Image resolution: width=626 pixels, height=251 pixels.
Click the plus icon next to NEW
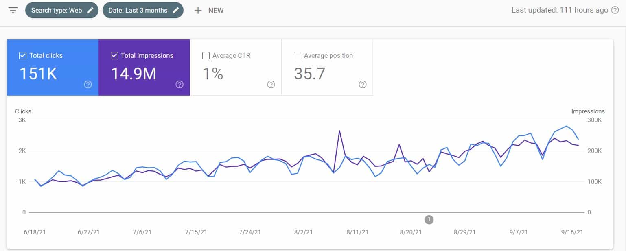(197, 10)
